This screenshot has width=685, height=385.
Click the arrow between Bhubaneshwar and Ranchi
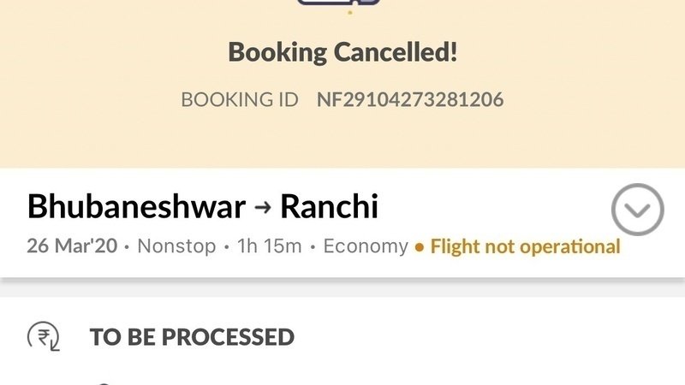click(263, 206)
